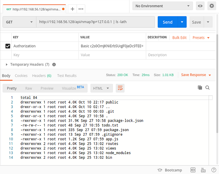
Task: Click the three-dot tab options icon
Action: (81, 9)
